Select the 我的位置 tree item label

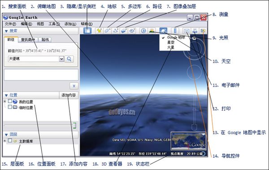pos(26,102)
